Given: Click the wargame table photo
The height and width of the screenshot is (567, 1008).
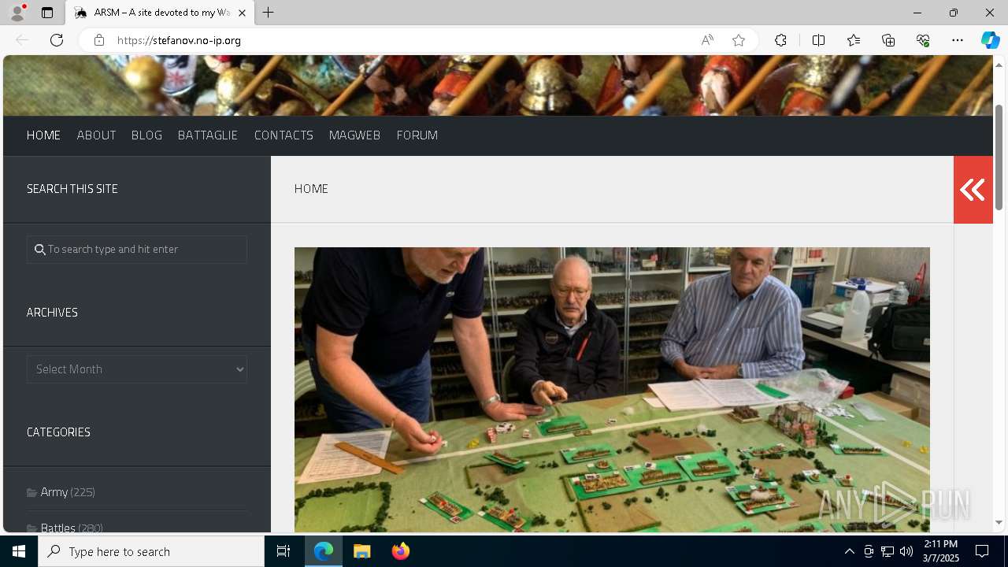Looking at the screenshot, I should click(x=612, y=390).
